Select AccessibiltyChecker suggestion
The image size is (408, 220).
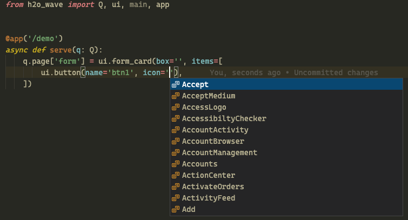coord(286,118)
